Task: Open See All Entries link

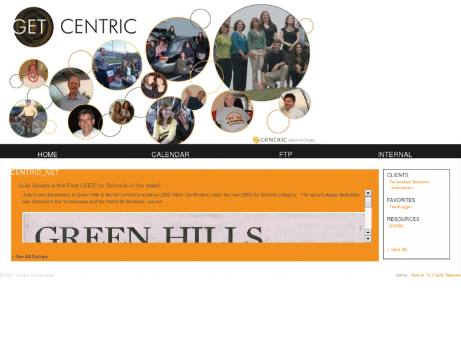Action: (30, 256)
